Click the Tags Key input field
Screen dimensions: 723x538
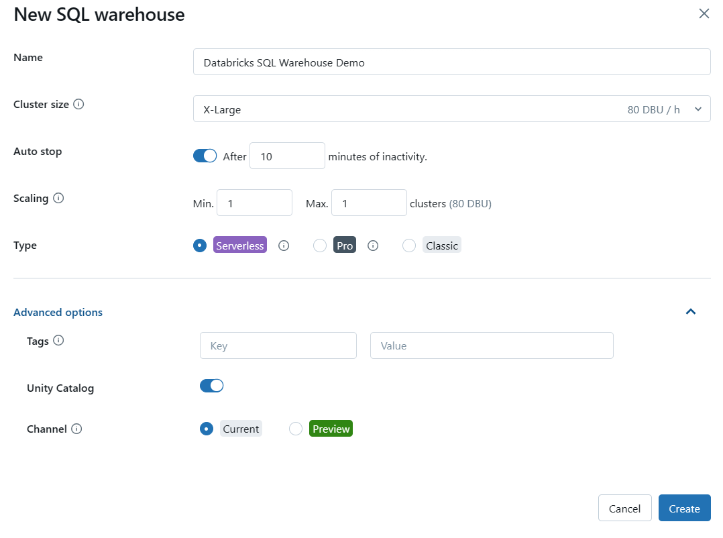coord(278,345)
